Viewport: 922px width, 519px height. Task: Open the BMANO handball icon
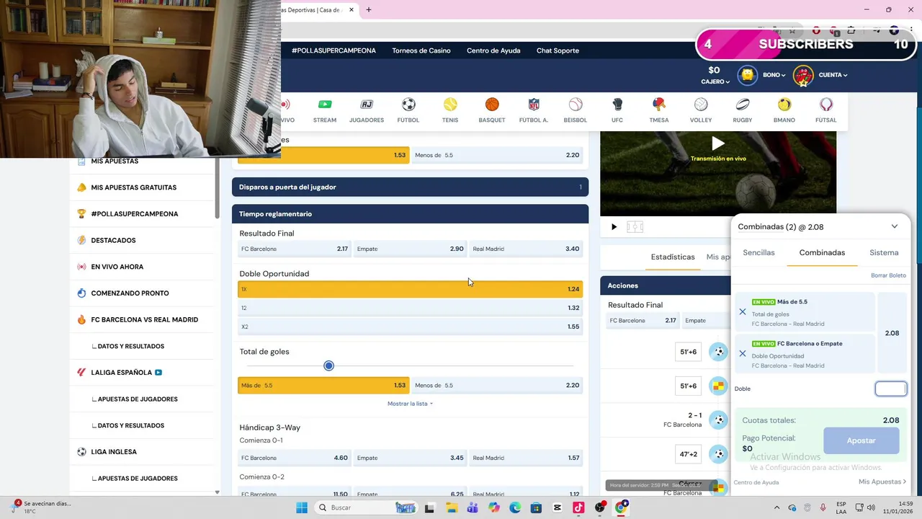point(784,110)
